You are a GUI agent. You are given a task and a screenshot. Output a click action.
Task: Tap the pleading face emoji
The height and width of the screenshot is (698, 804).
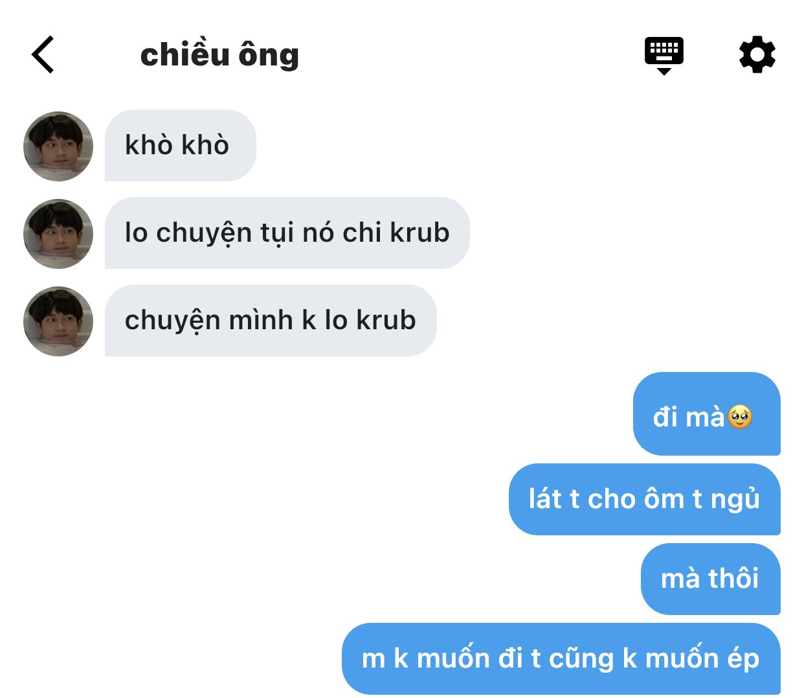(740, 417)
